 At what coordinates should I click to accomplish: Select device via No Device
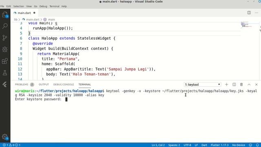coord(239,145)
